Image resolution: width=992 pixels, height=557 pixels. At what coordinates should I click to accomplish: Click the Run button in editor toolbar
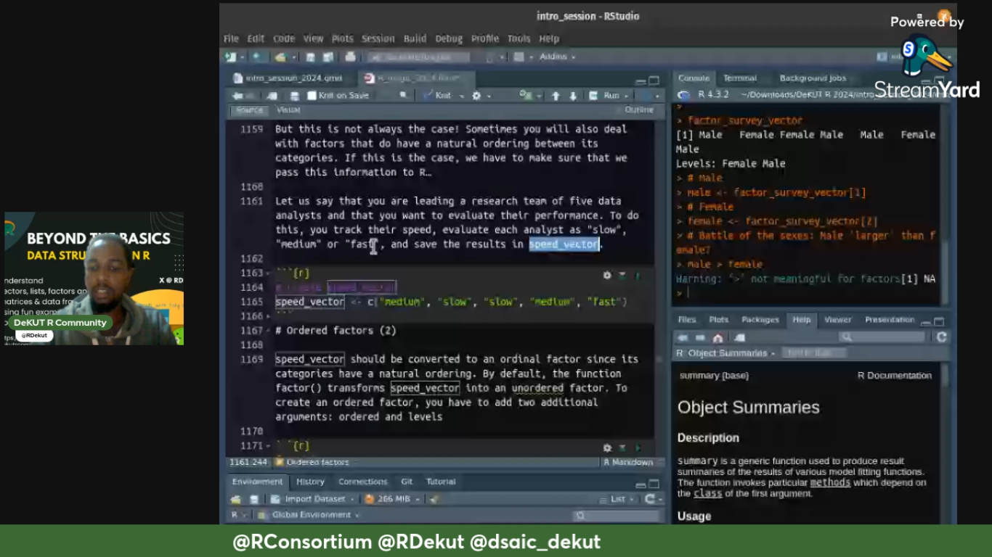click(x=605, y=95)
